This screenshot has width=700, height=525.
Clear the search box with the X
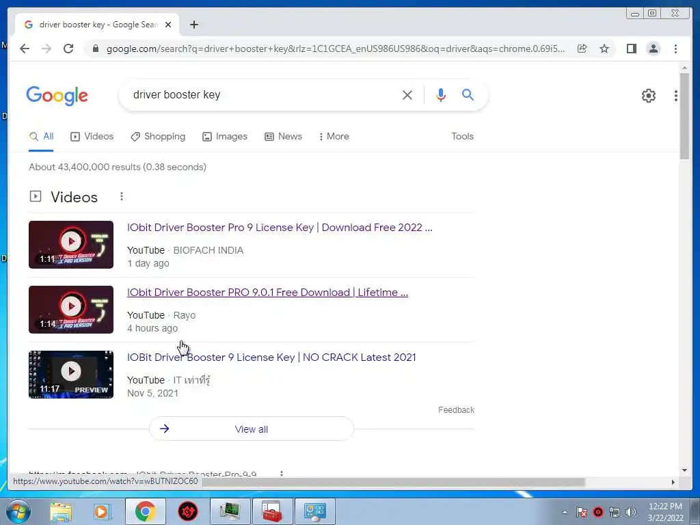tap(407, 95)
